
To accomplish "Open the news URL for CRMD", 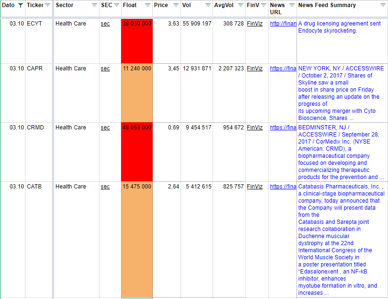I will coord(283,128).
